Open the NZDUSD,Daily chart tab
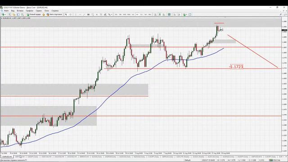 pos(139,157)
